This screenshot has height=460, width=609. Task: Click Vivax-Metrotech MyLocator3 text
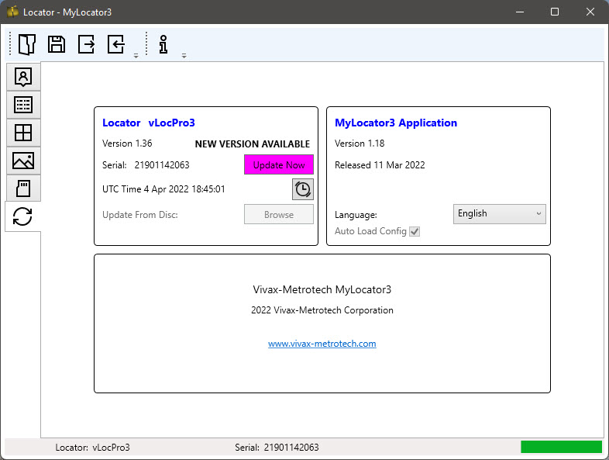click(x=322, y=289)
